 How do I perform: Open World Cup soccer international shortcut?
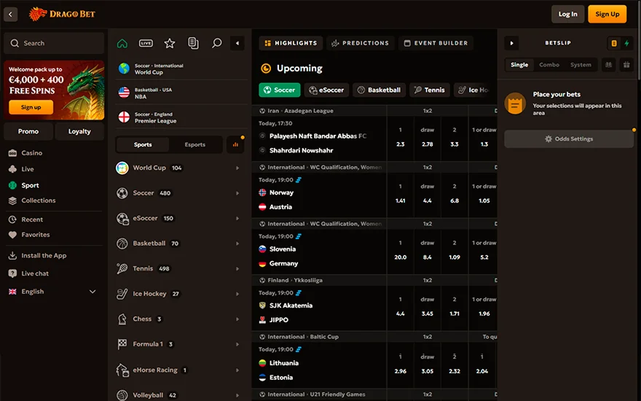click(x=181, y=69)
